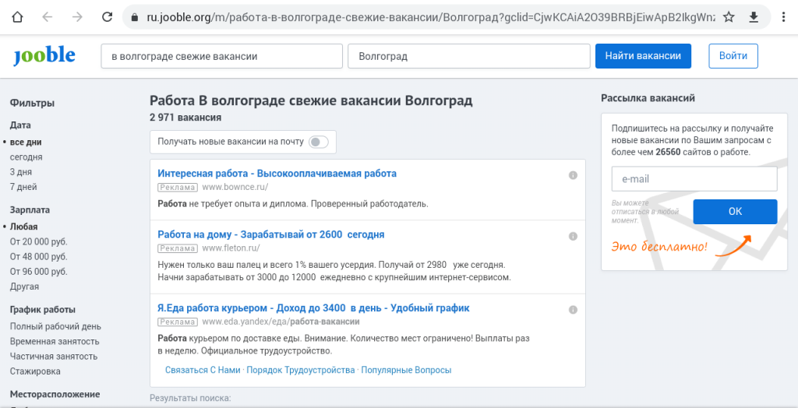Toggle 'Получать новые вакансии на почту' switch
This screenshot has width=798, height=408.
318,142
